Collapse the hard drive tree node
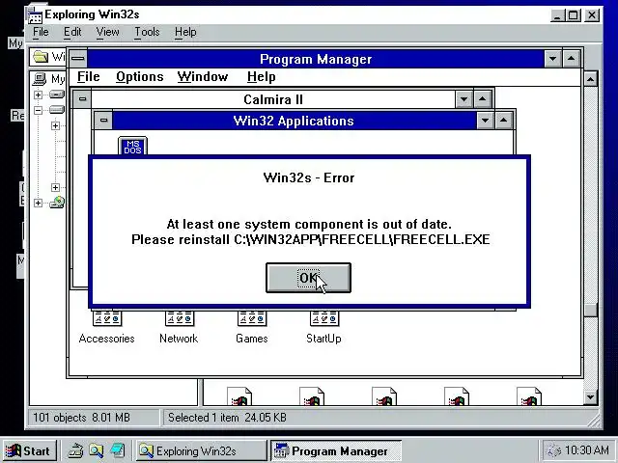Viewport: 618px width, 463px height. 38,110
